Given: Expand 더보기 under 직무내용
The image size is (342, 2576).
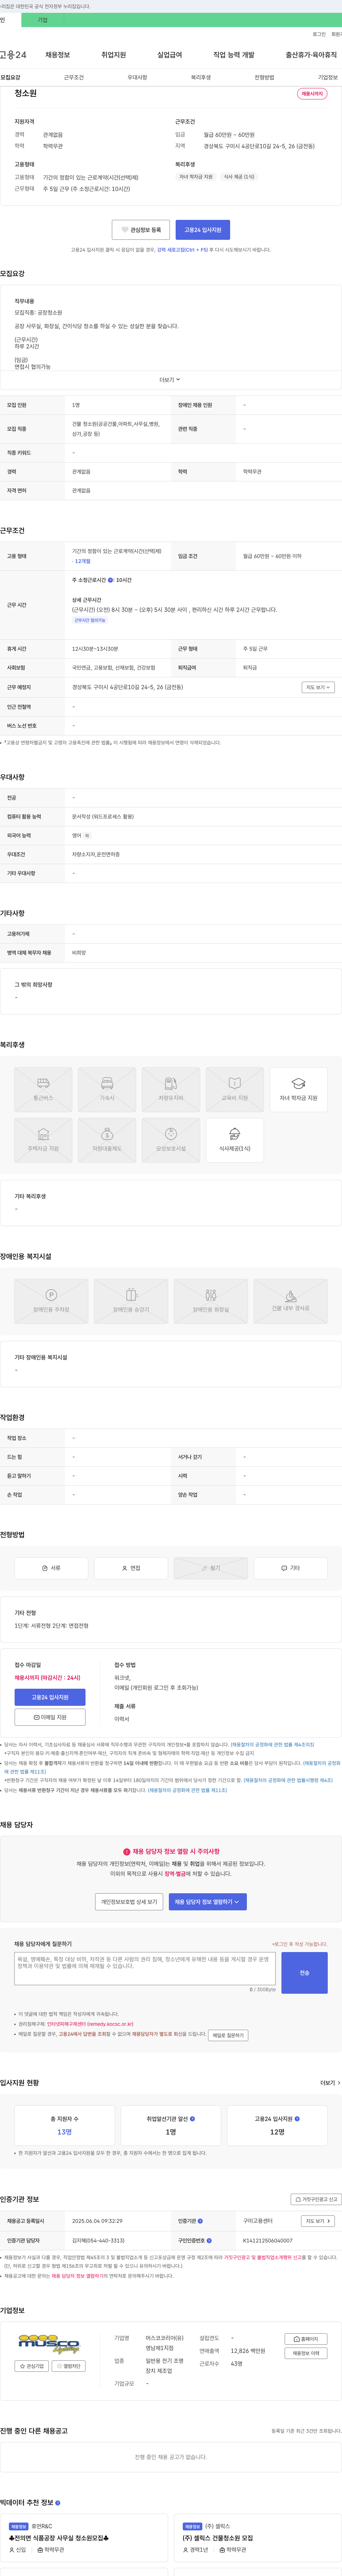Looking at the screenshot, I should coord(170,379).
